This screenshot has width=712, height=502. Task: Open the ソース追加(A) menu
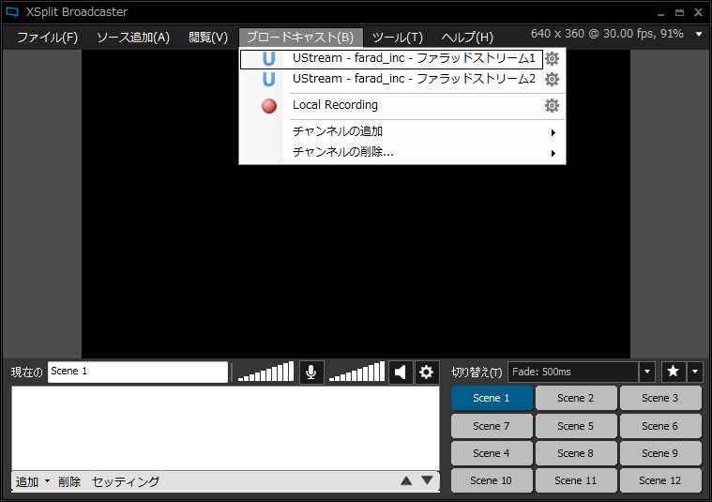133,38
